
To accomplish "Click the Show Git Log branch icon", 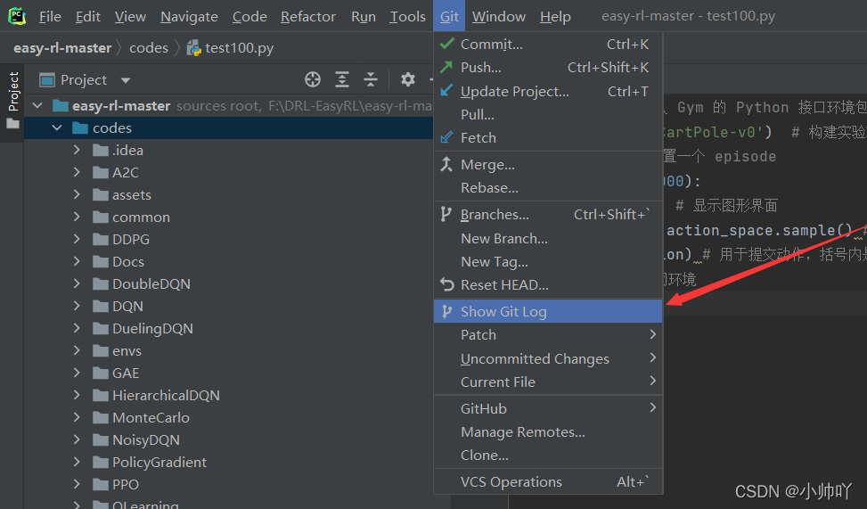I will coord(446,311).
